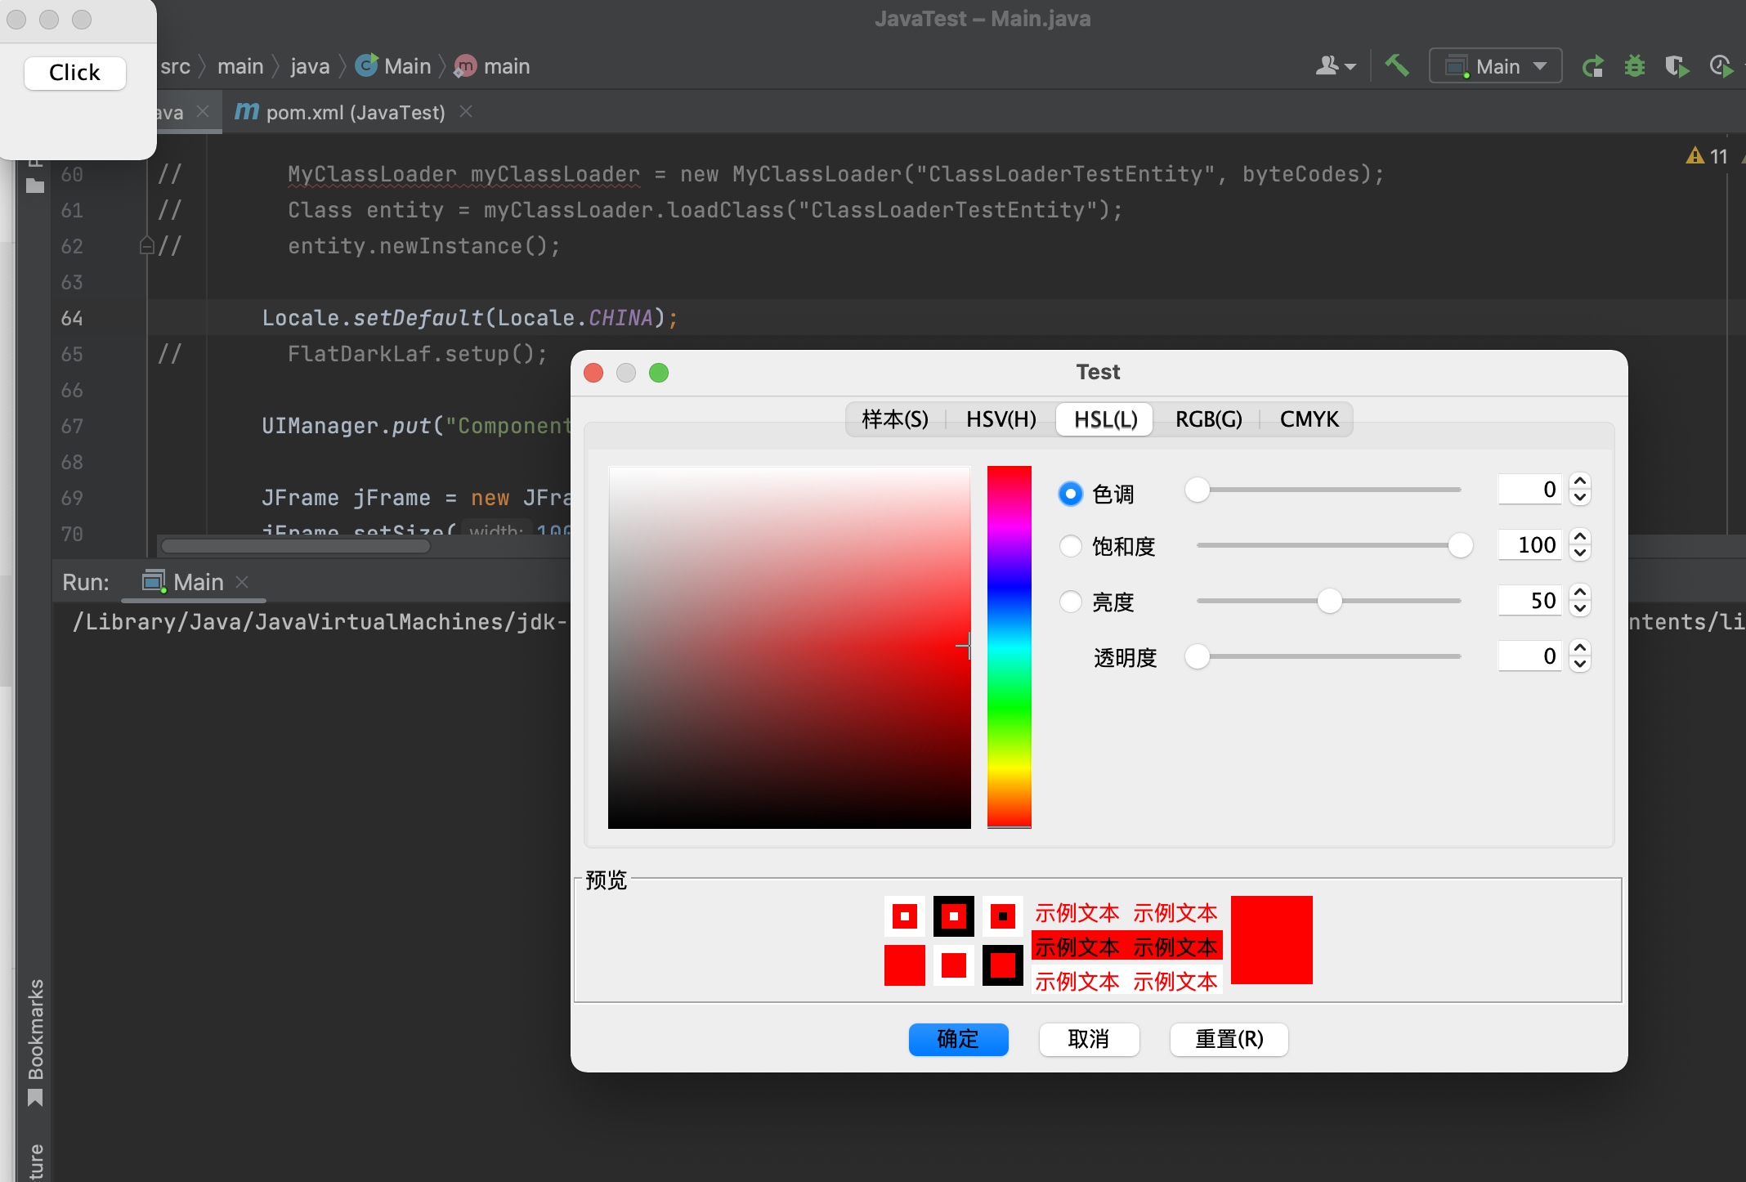This screenshot has height=1182, width=1746.
Task: Click the Run application icon
Action: click(1592, 65)
